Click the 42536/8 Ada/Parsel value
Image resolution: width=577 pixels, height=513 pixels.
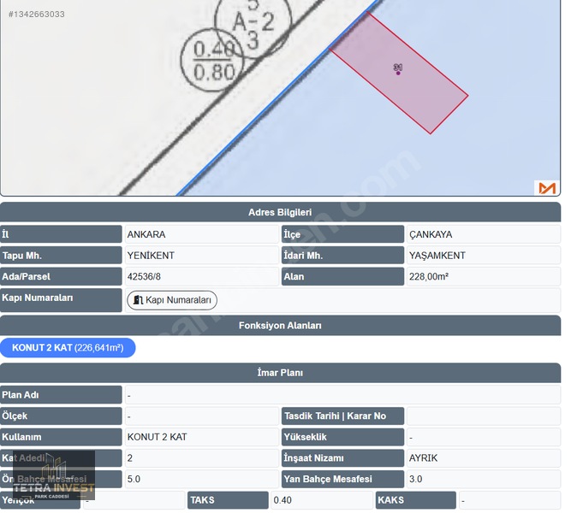(x=202, y=276)
